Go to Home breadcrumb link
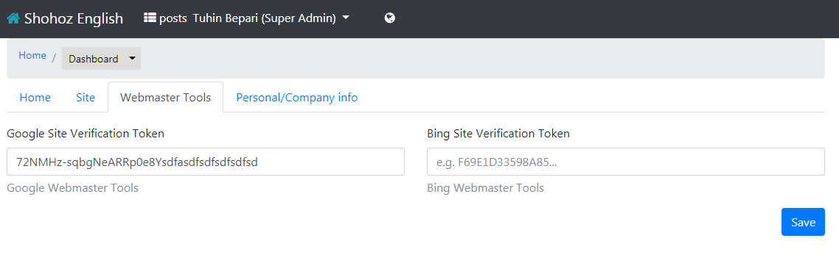 click(x=32, y=56)
